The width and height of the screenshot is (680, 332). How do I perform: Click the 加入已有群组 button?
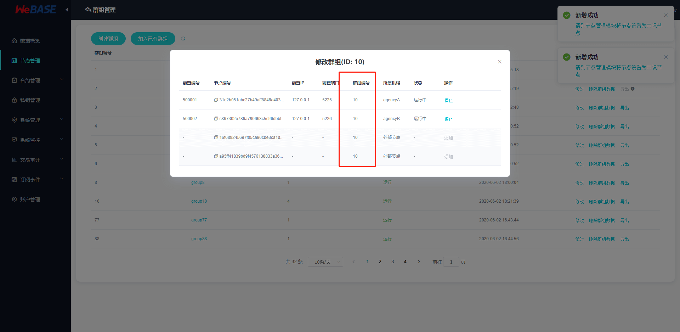(x=153, y=39)
